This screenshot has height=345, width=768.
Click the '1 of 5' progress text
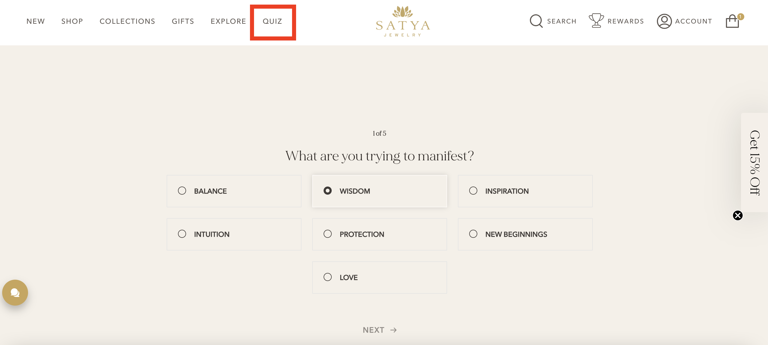(x=379, y=133)
